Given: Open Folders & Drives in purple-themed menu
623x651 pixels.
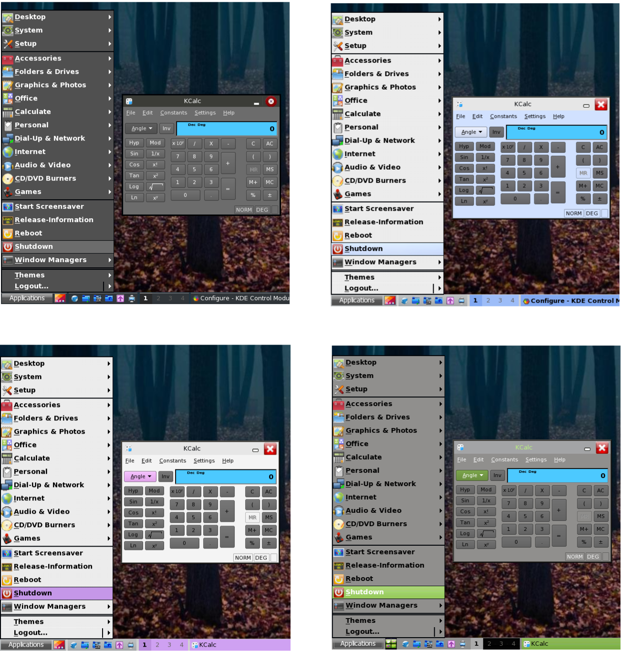Looking at the screenshot, I should point(56,418).
